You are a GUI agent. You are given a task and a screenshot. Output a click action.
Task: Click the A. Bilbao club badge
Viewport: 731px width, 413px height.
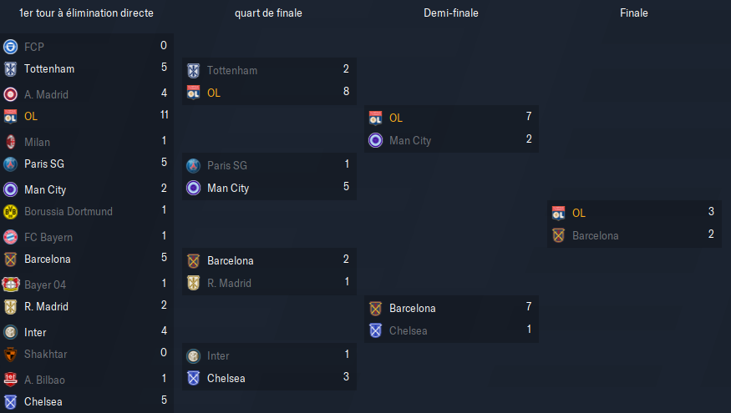pyautogui.click(x=10, y=380)
